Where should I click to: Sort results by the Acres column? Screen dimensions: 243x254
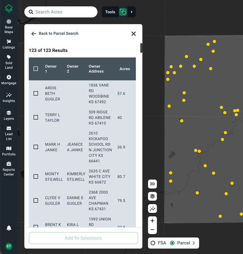point(124,69)
